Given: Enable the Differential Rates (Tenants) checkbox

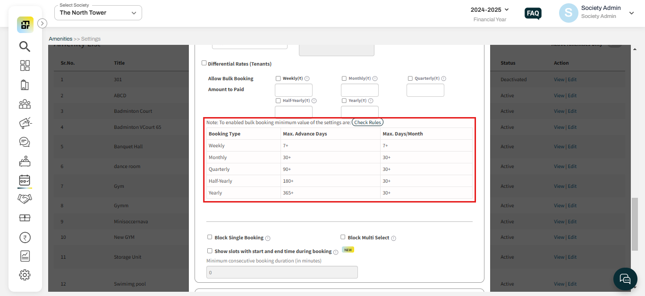Looking at the screenshot, I should point(204,63).
